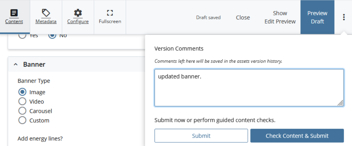Screen dimensions: 352x146
Task: Click the textarea resize handle corner
Action: 340,103
